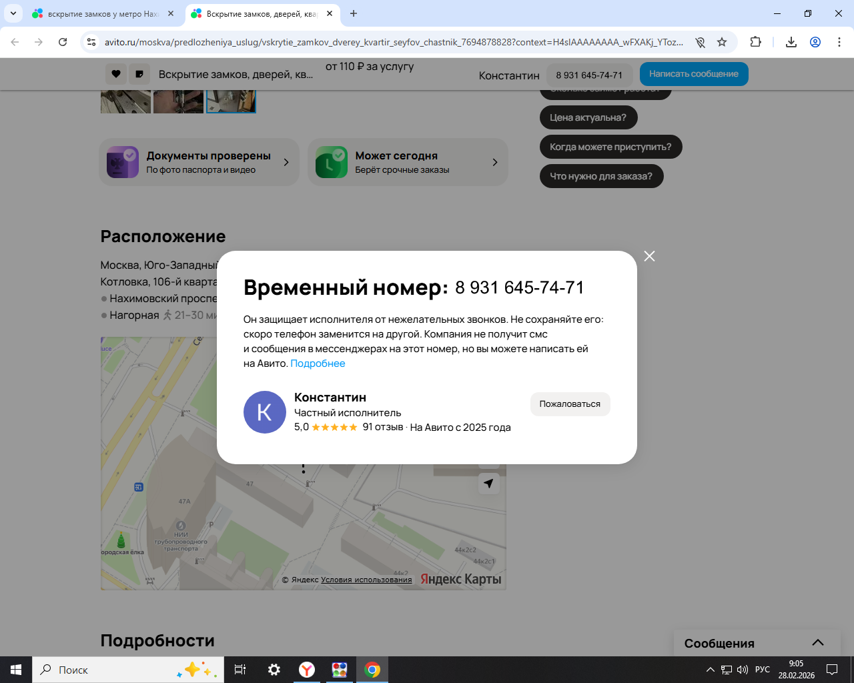Open the Chrome profile menu
Screen dimensions: 854x683
pyautogui.click(x=815, y=42)
